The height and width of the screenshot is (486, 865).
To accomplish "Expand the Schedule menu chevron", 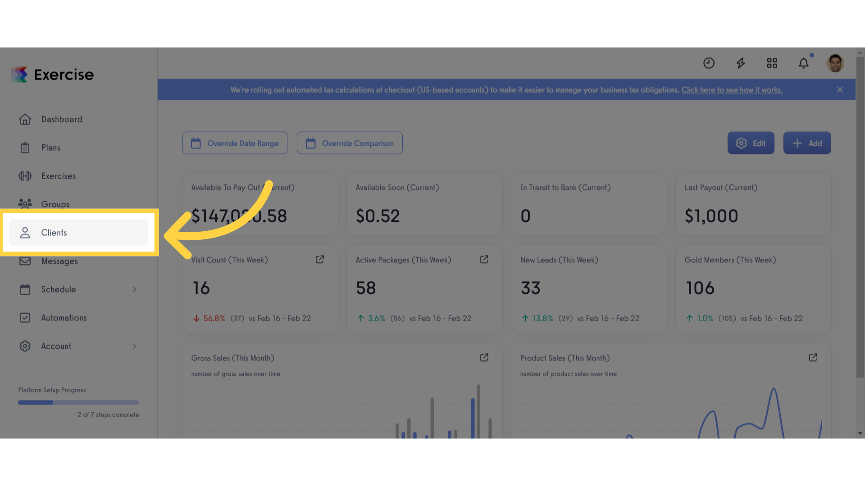I will click(x=134, y=289).
